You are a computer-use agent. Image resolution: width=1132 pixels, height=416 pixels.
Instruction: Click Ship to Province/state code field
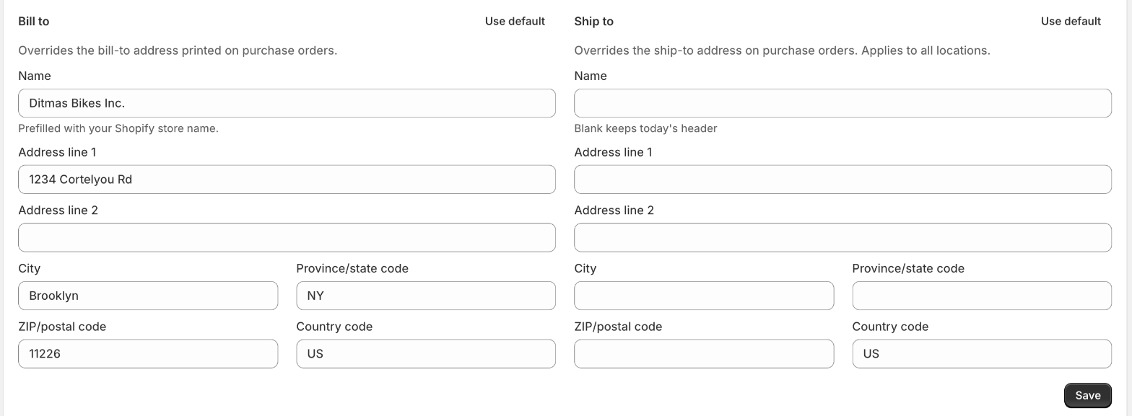pos(982,296)
